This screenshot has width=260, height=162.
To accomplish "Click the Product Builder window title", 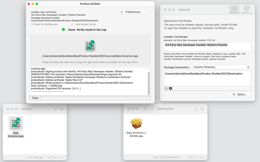I will (x=90, y=4).
